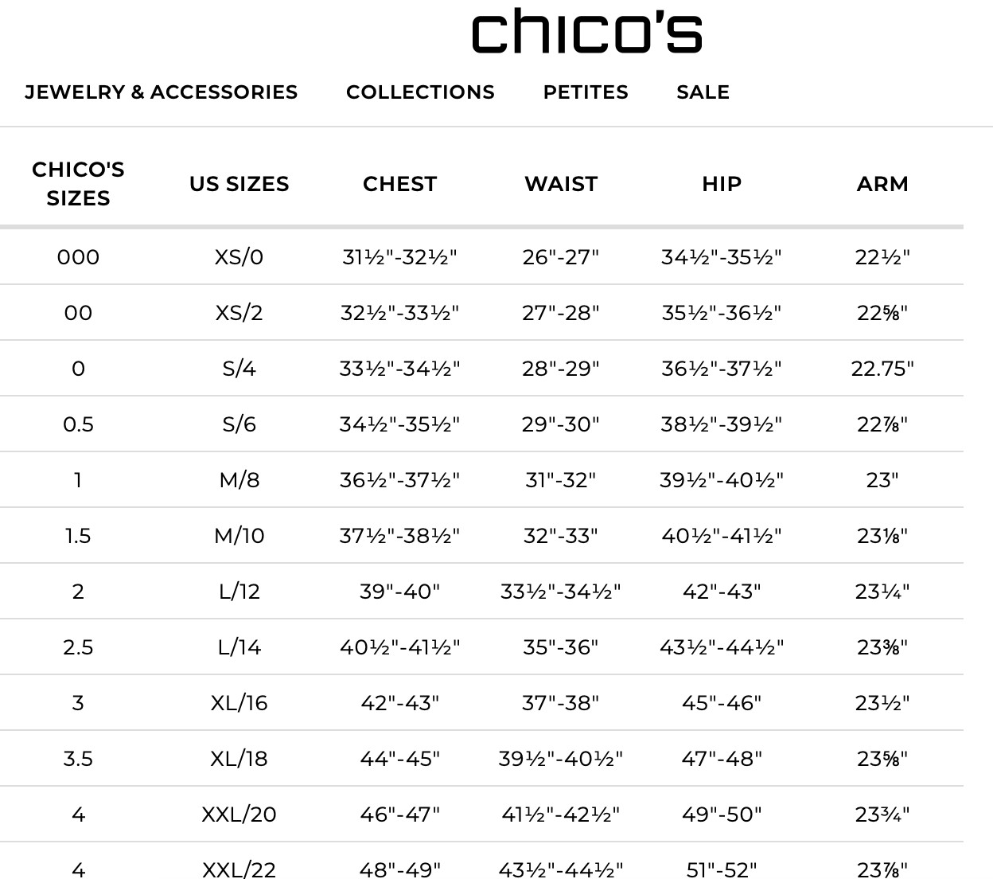This screenshot has width=993, height=879.
Task: Go to the Sale section
Action: 703,92
